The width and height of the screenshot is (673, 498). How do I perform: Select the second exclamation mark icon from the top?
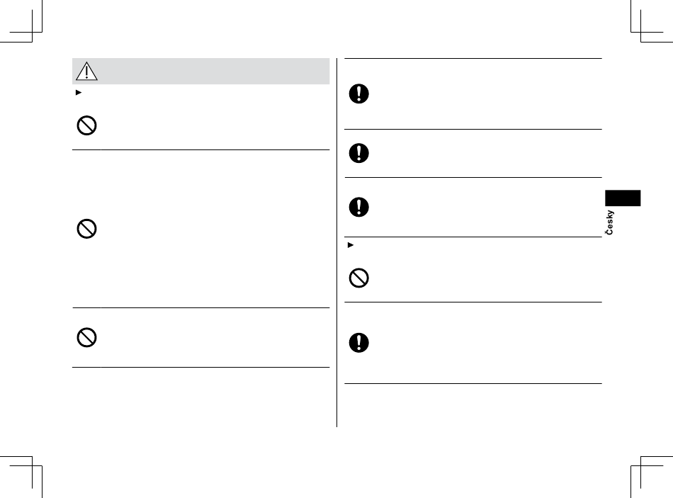359,153
